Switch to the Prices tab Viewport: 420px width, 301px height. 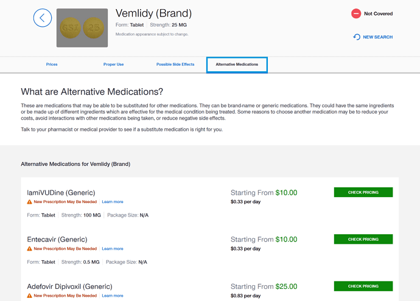coord(52,64)
